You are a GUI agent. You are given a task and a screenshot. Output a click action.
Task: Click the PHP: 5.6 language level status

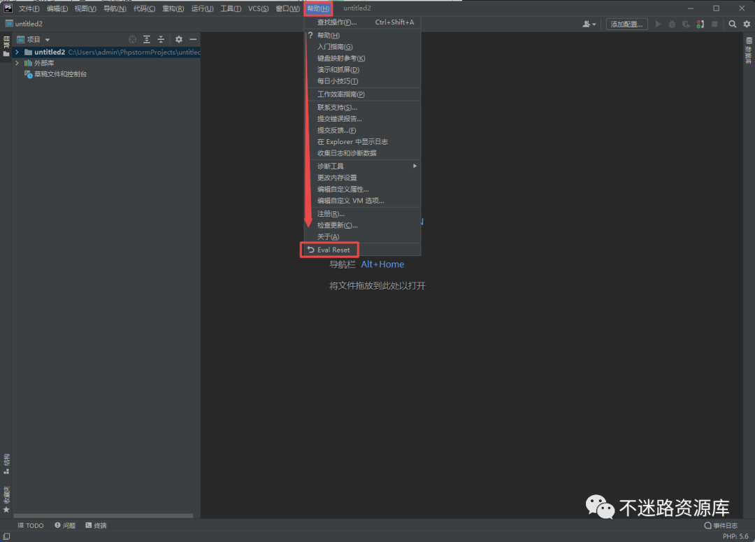(x=735, y=536)
